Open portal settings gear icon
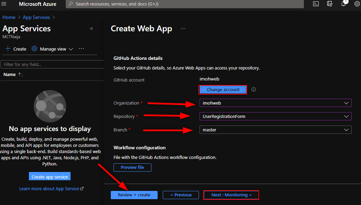The image size is (361, 205). pos(357,4)
